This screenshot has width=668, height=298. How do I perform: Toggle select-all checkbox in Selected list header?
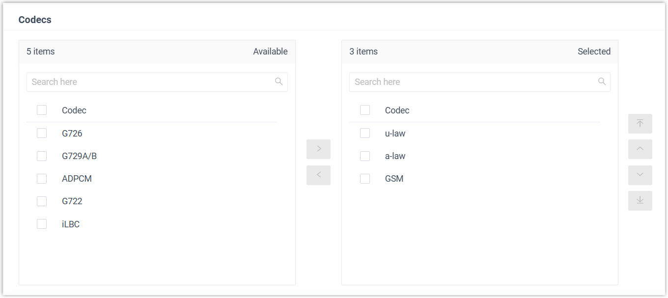[x=365, y=110]
